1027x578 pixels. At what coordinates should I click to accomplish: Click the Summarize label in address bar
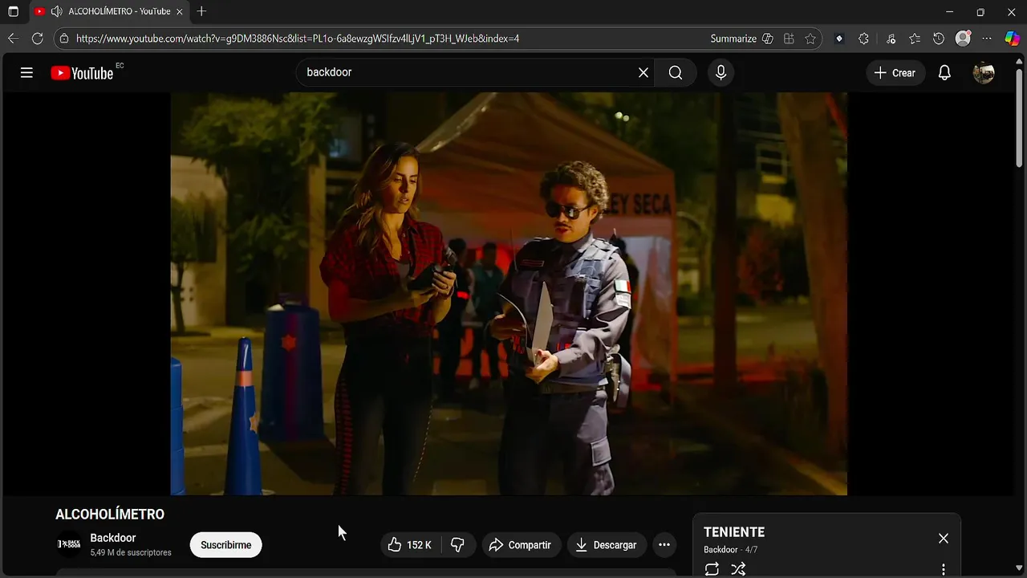pos(733,39)
